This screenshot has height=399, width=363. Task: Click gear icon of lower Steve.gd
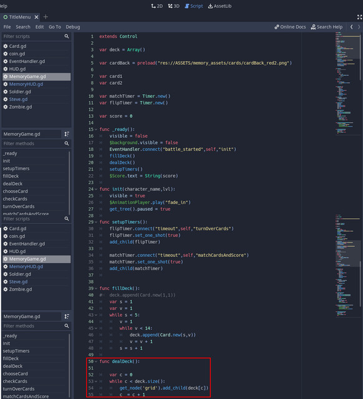tap(6, 282)
